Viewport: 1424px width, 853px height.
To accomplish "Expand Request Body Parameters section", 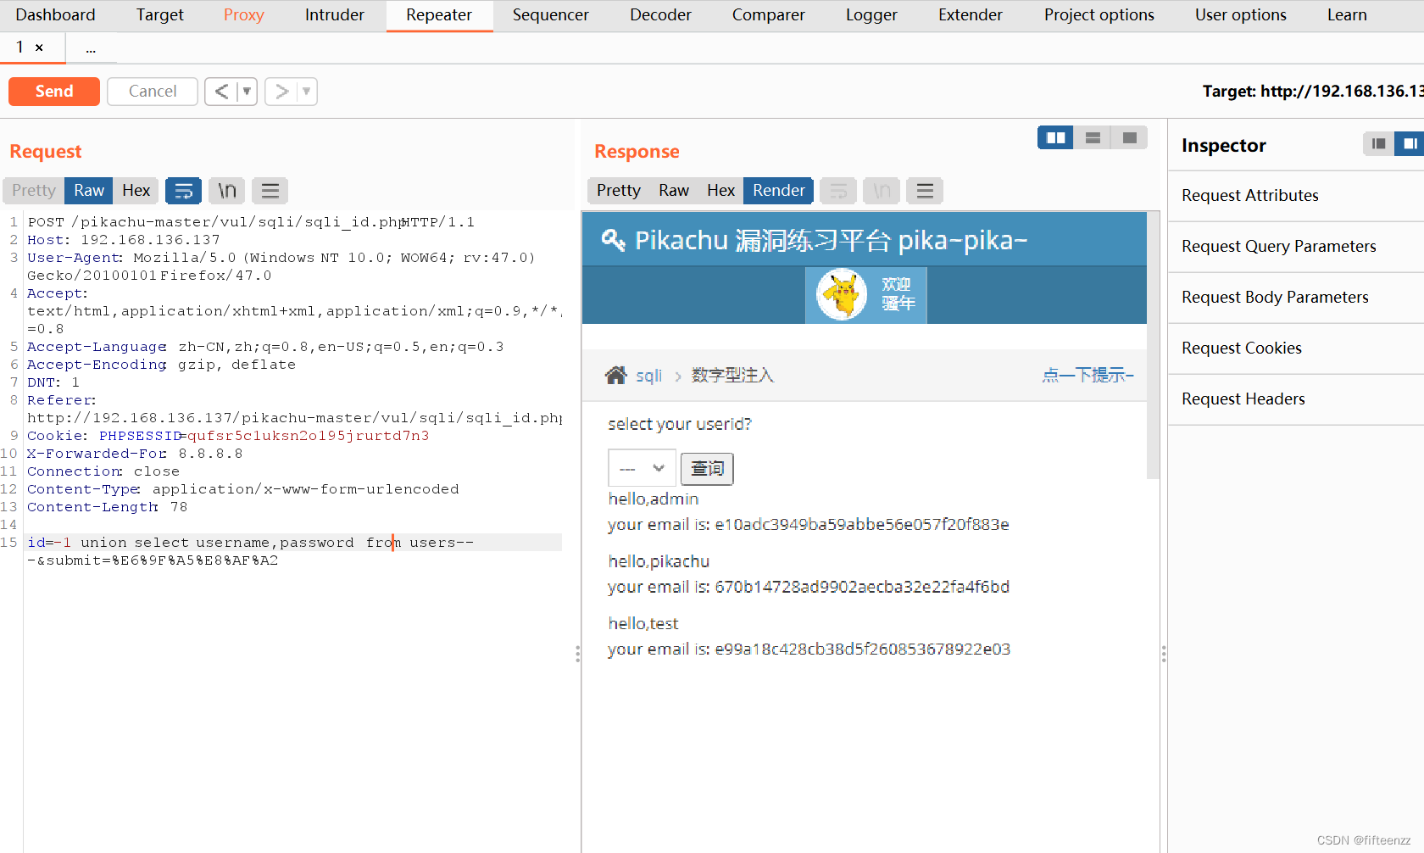I will [1296, 298].
